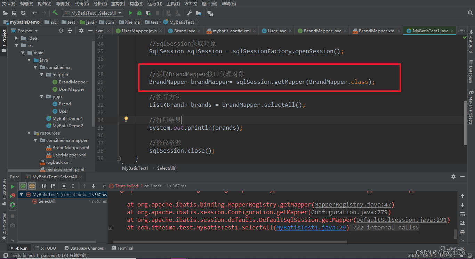The height and width of the screenshot is (259, 475).
Task: Run the MyBatisTest1.SelectAll configuration
Action: point(130,13)
